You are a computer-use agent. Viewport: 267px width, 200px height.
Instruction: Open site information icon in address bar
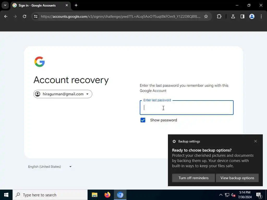coord(35,16)
